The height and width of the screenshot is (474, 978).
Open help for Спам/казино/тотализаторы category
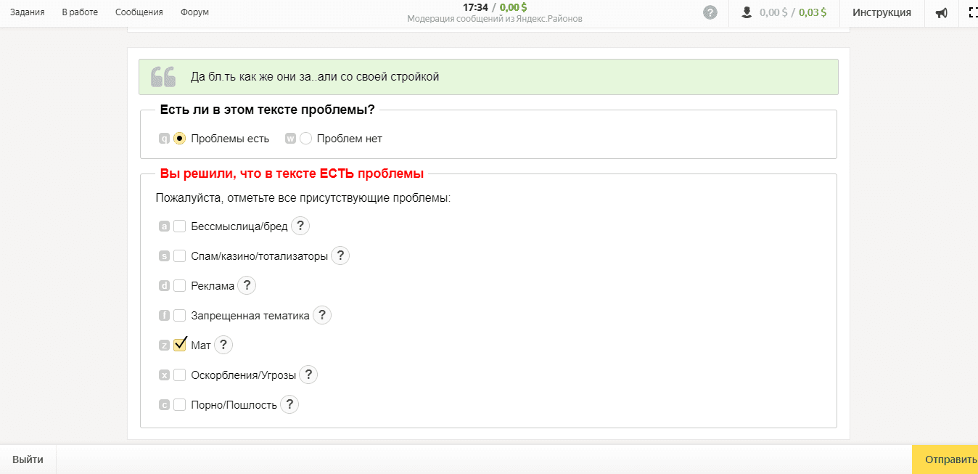[340, 256]
